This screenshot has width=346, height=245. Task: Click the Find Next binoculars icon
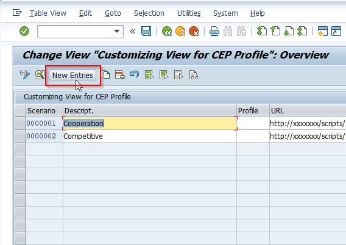tap(241, 31)
